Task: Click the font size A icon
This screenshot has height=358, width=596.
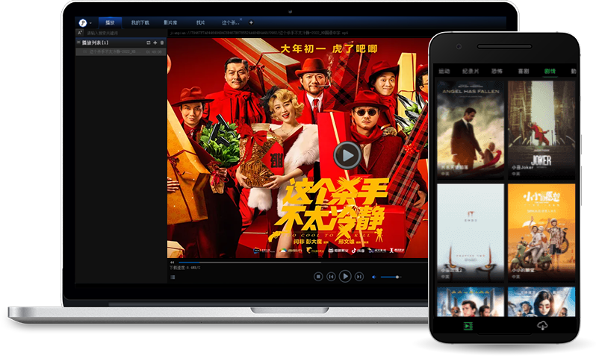Action: pyautogui.click(x=80, y=33)
